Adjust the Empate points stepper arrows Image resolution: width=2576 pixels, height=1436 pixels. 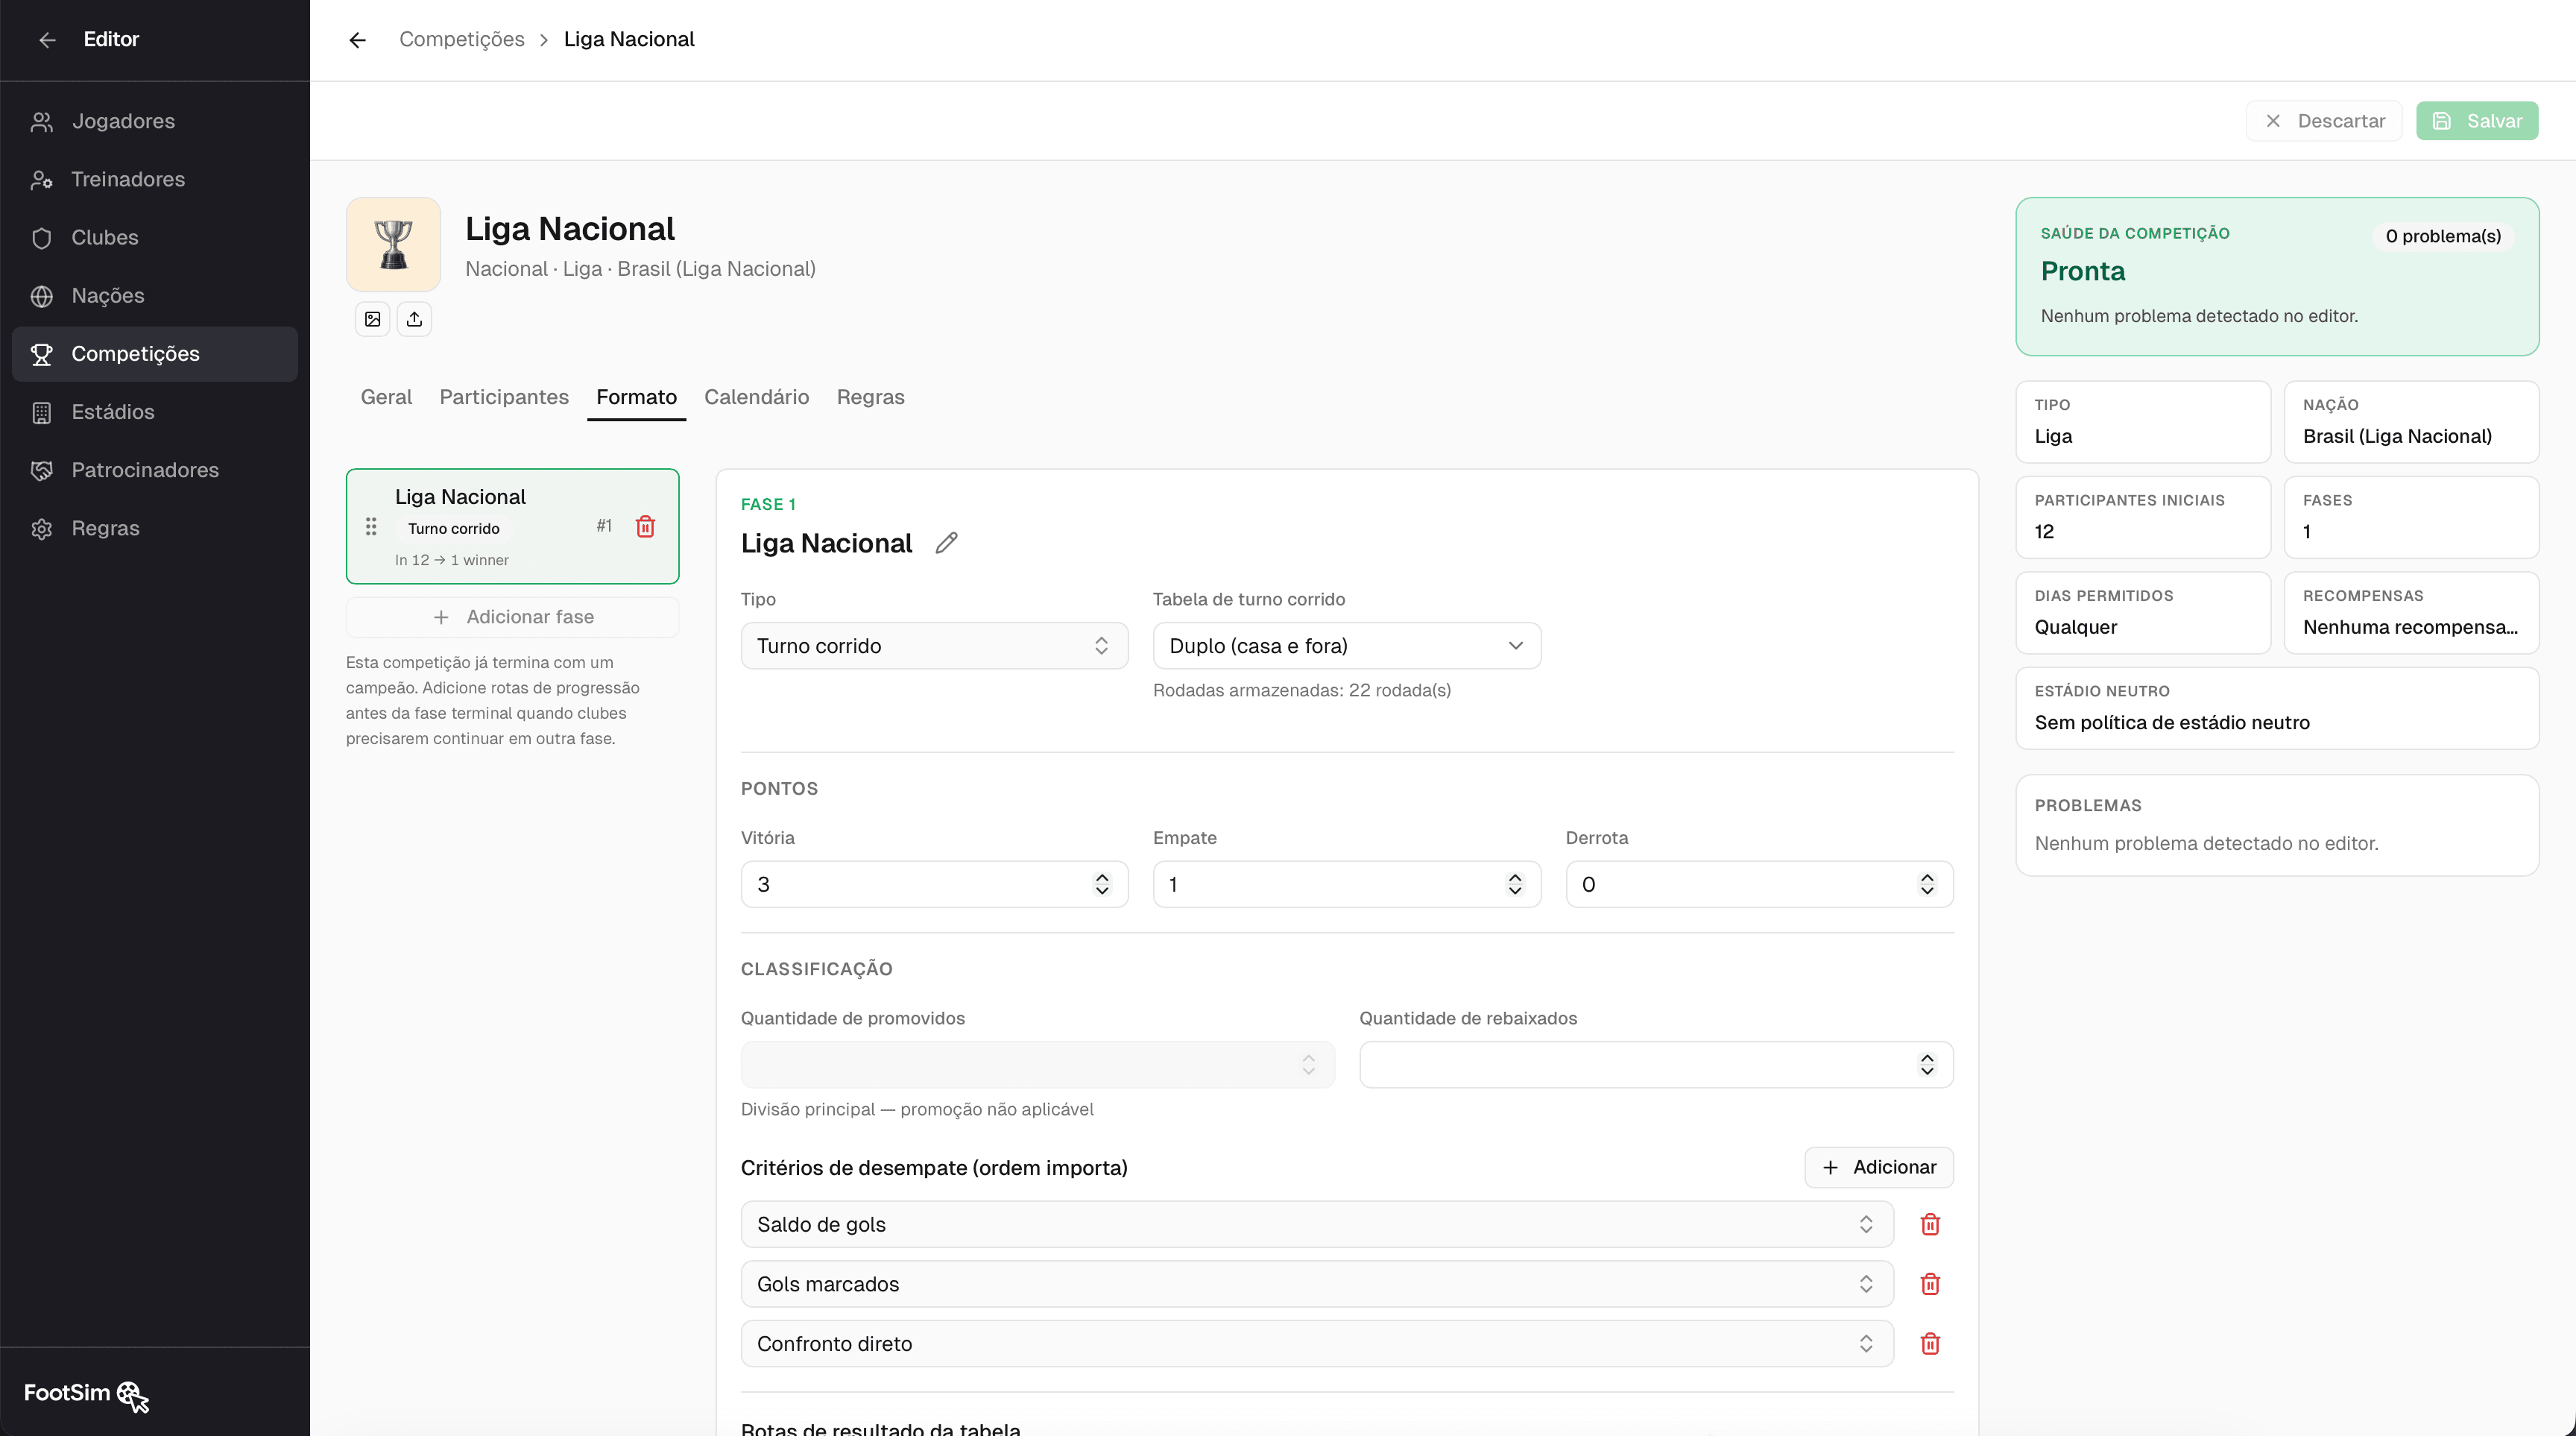pos(1515,884)
